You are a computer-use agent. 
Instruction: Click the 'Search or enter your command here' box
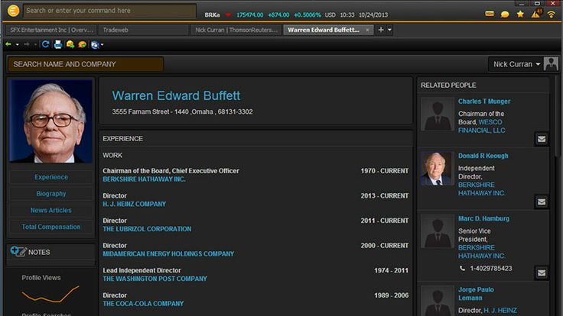point(110,11)
